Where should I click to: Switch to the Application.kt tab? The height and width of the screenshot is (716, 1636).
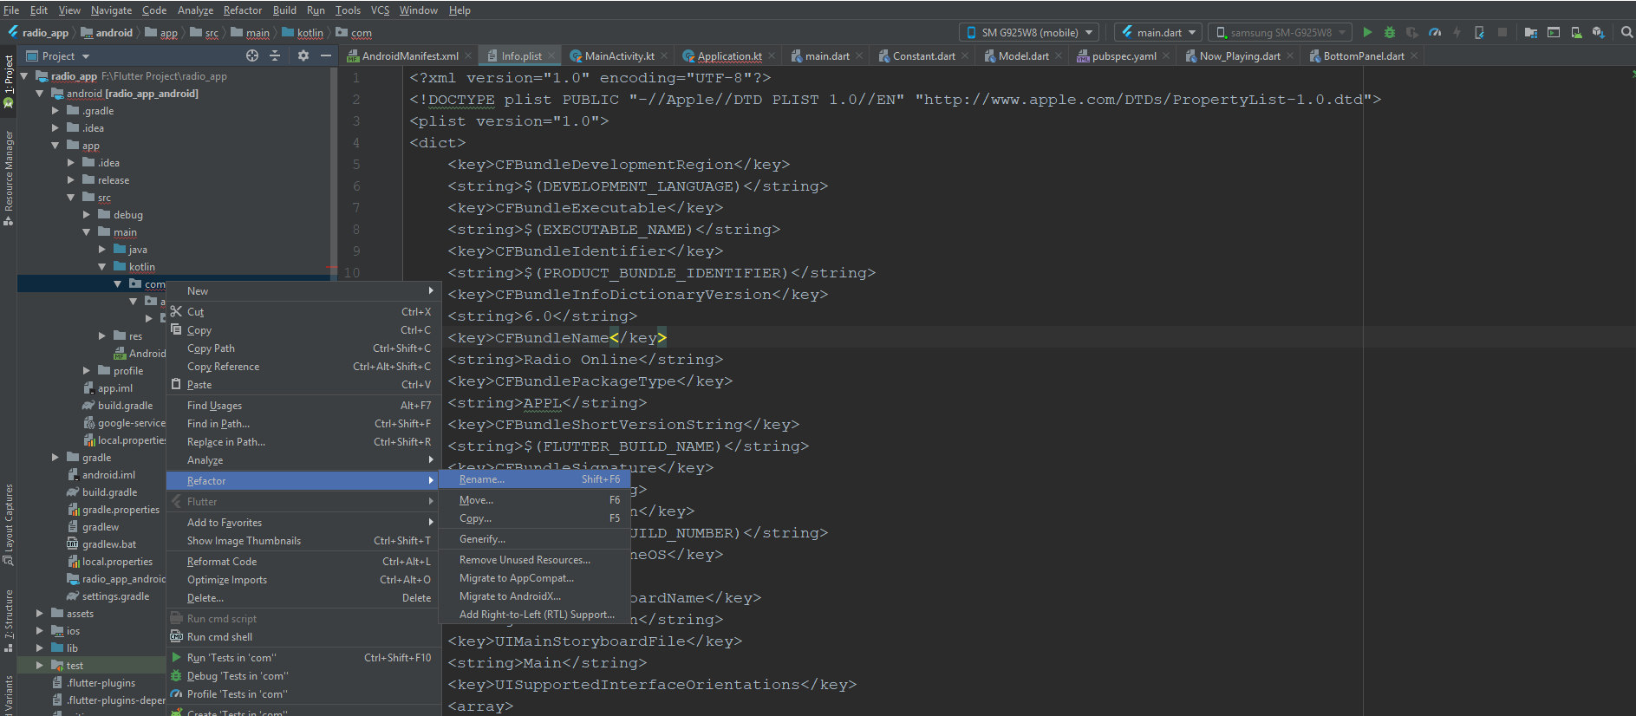(730, 55)
